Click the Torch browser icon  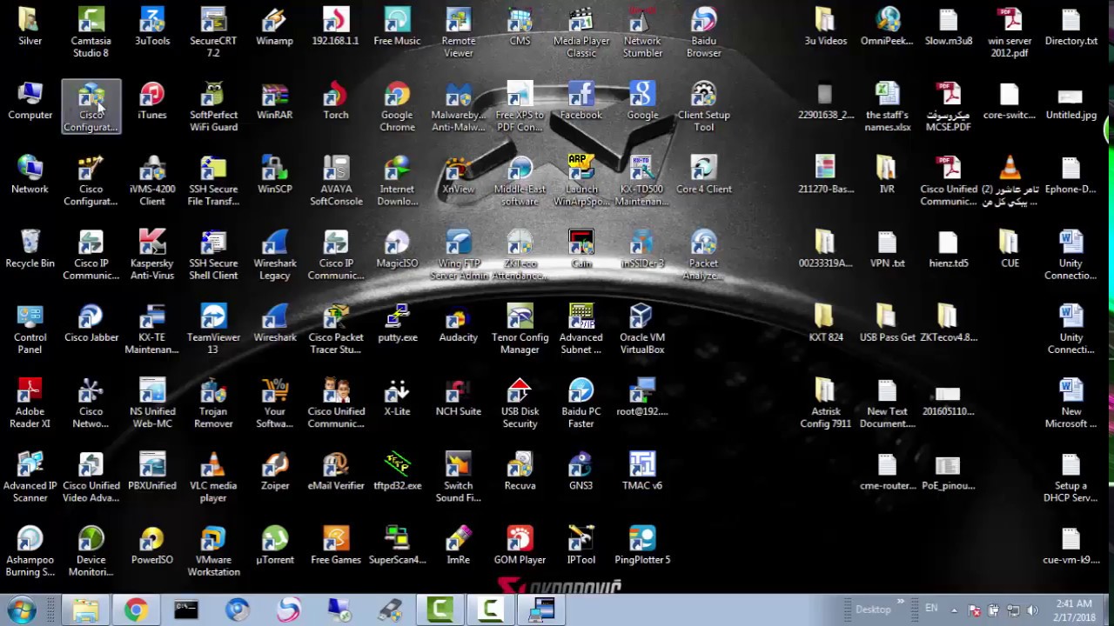pos(336,101)
